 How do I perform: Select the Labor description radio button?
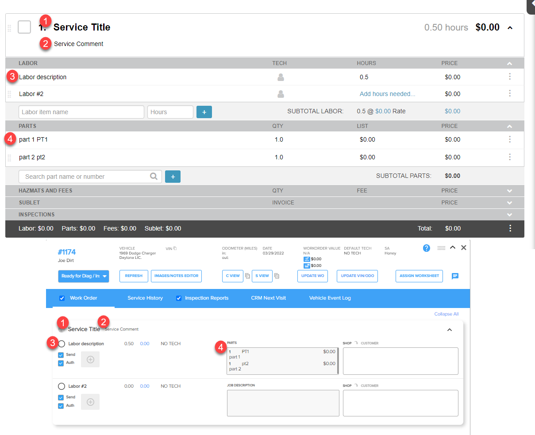click(62, 344)
